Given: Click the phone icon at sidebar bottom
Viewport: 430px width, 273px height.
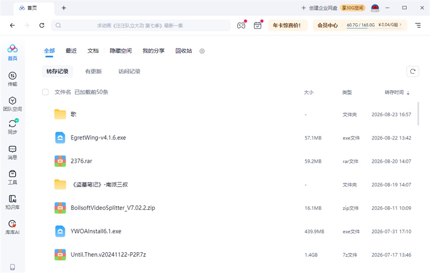Looking at the screenshot, I should [x=12, y=267].
